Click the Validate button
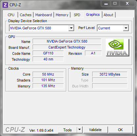This screenshot has height=136, width=137. (96, 130)
